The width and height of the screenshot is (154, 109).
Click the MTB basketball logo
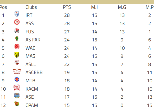click(x=17, y=79)
